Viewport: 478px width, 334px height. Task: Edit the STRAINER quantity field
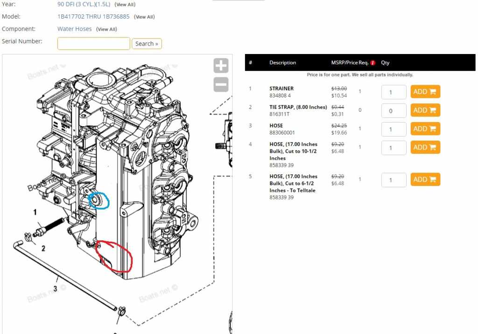tap(394, 92)
